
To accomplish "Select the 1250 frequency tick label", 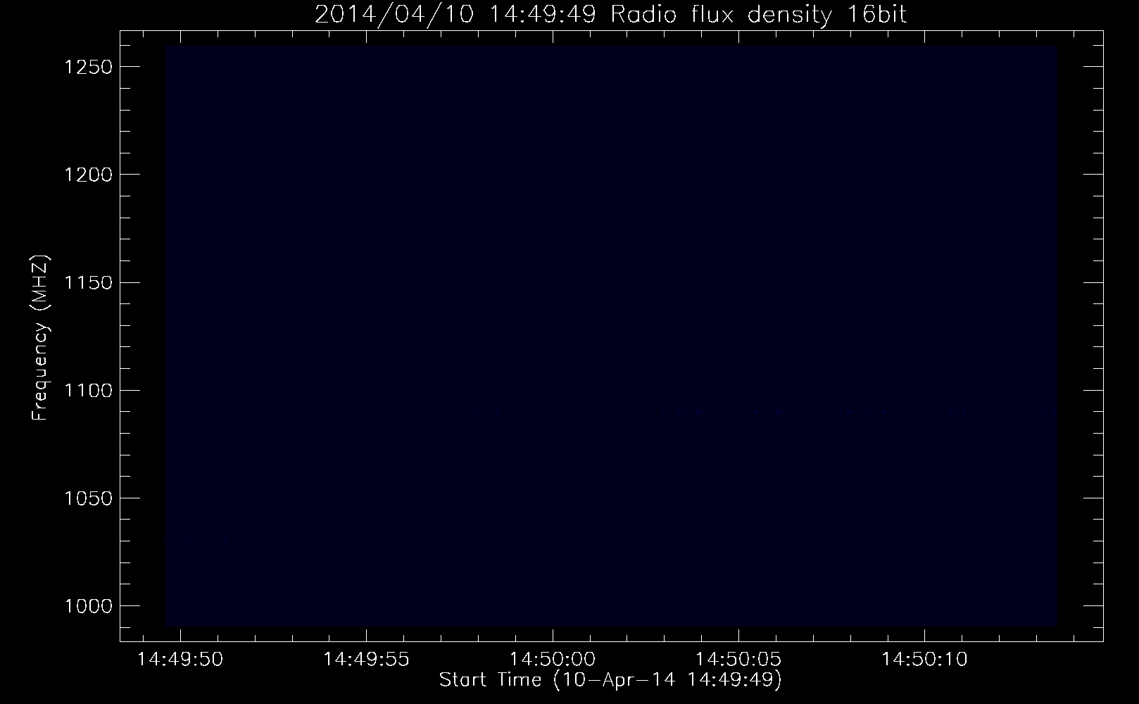I will point(88,67).
